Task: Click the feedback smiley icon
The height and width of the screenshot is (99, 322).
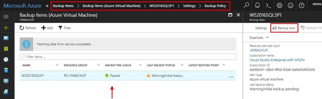Action: pyautogui.click(x=291, y=6)
